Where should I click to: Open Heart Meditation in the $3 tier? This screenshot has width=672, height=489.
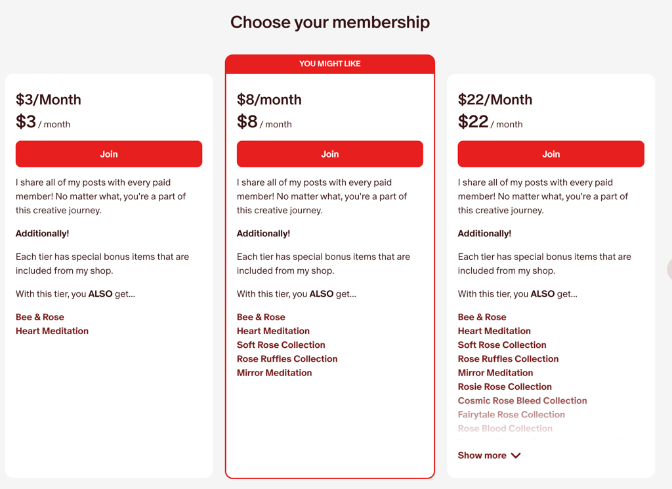(52, 331)
